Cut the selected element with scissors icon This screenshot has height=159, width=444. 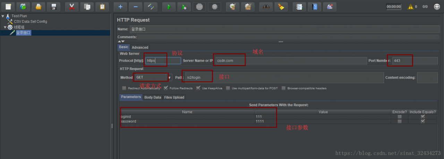pyautogui.click(x=72, y=7)
